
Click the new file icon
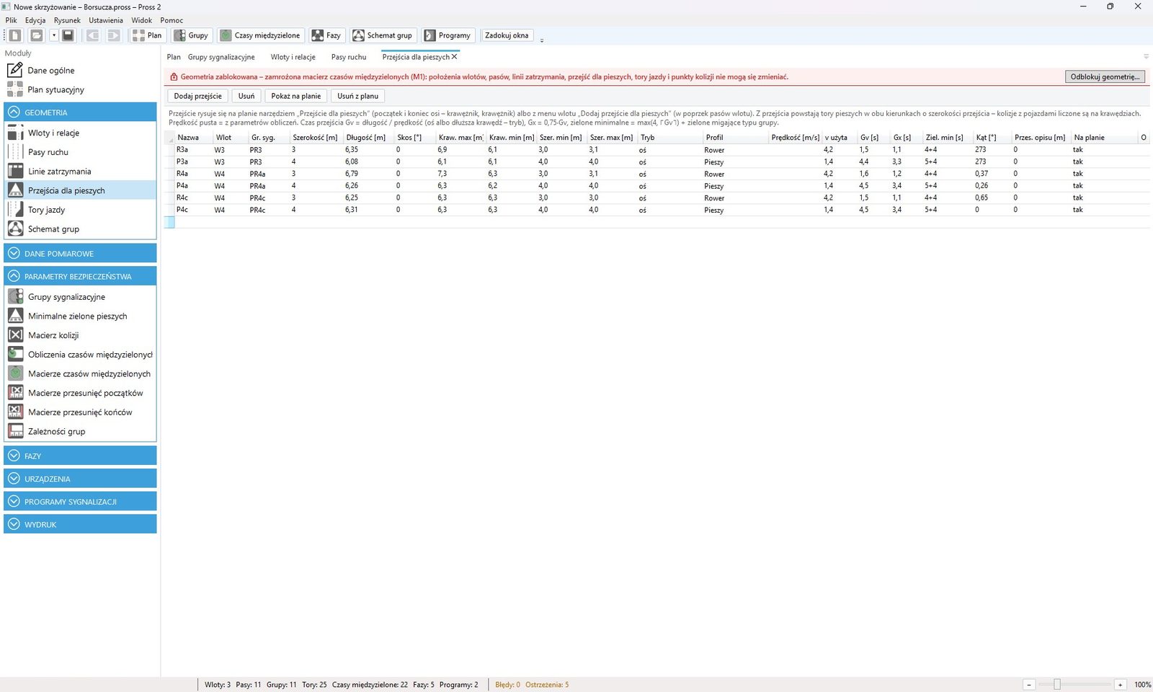click(x=15, y=35)
